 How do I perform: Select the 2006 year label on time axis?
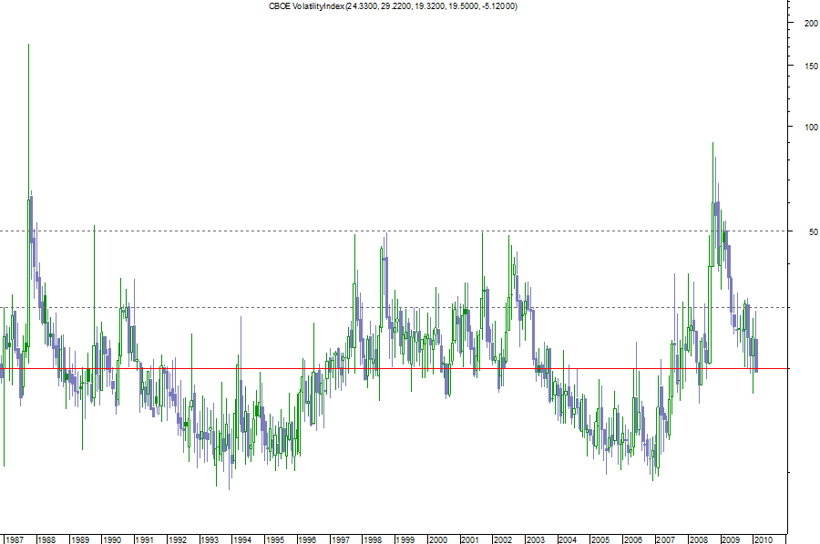633,539
